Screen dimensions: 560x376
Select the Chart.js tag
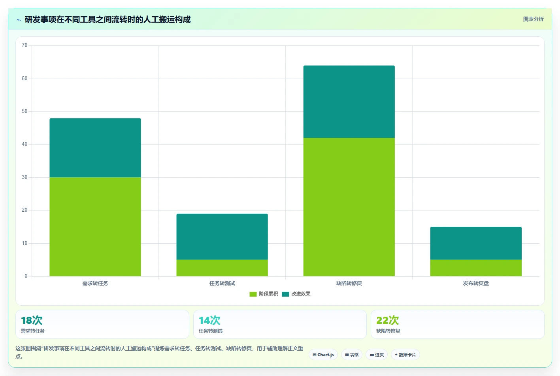coord(323,355)
